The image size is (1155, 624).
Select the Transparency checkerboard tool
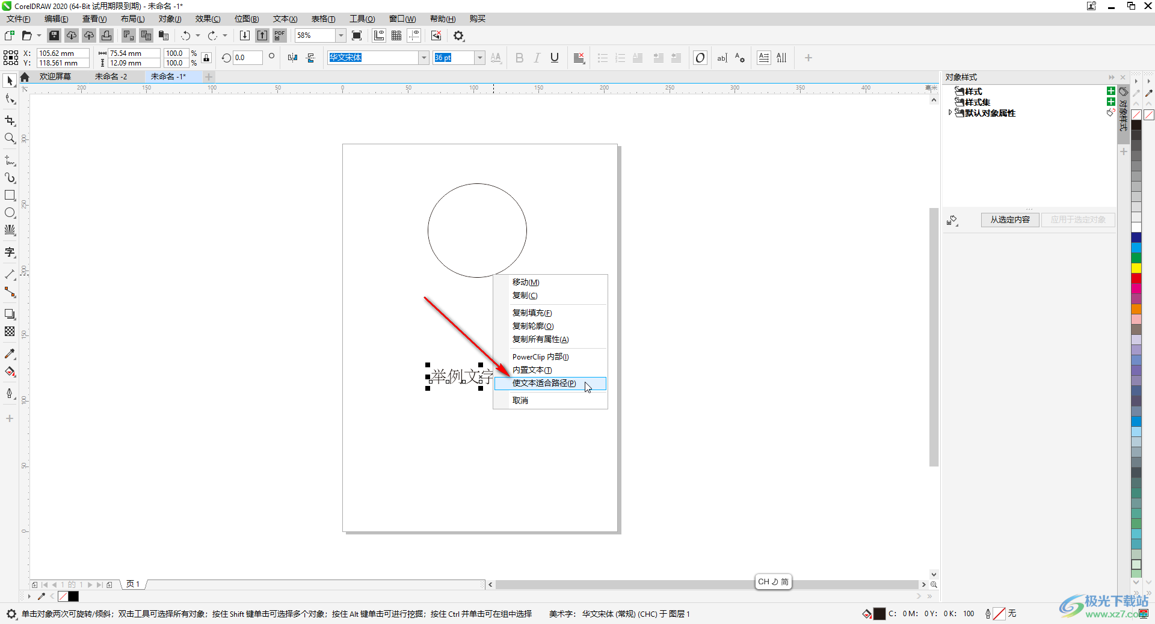tap(10, 332)
